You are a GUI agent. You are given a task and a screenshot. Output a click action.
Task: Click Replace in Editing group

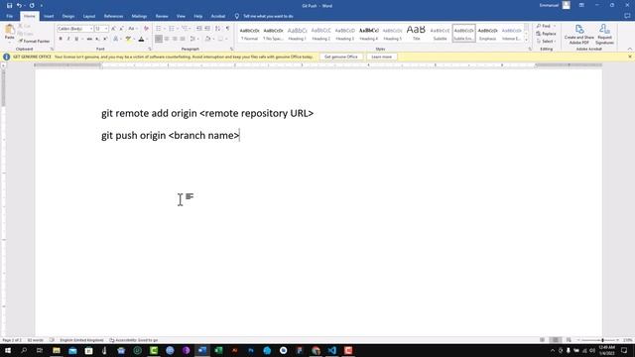(x=546, y=34)
